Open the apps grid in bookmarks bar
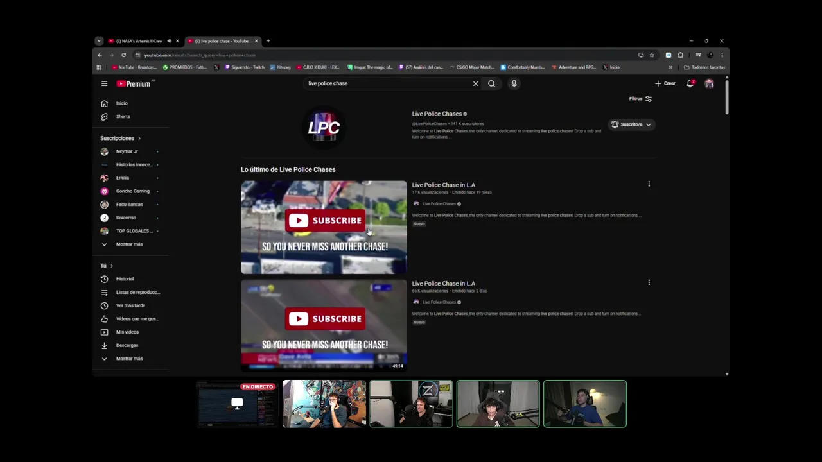The height and width of the screenshot is (462, 822). coord(99,67)
